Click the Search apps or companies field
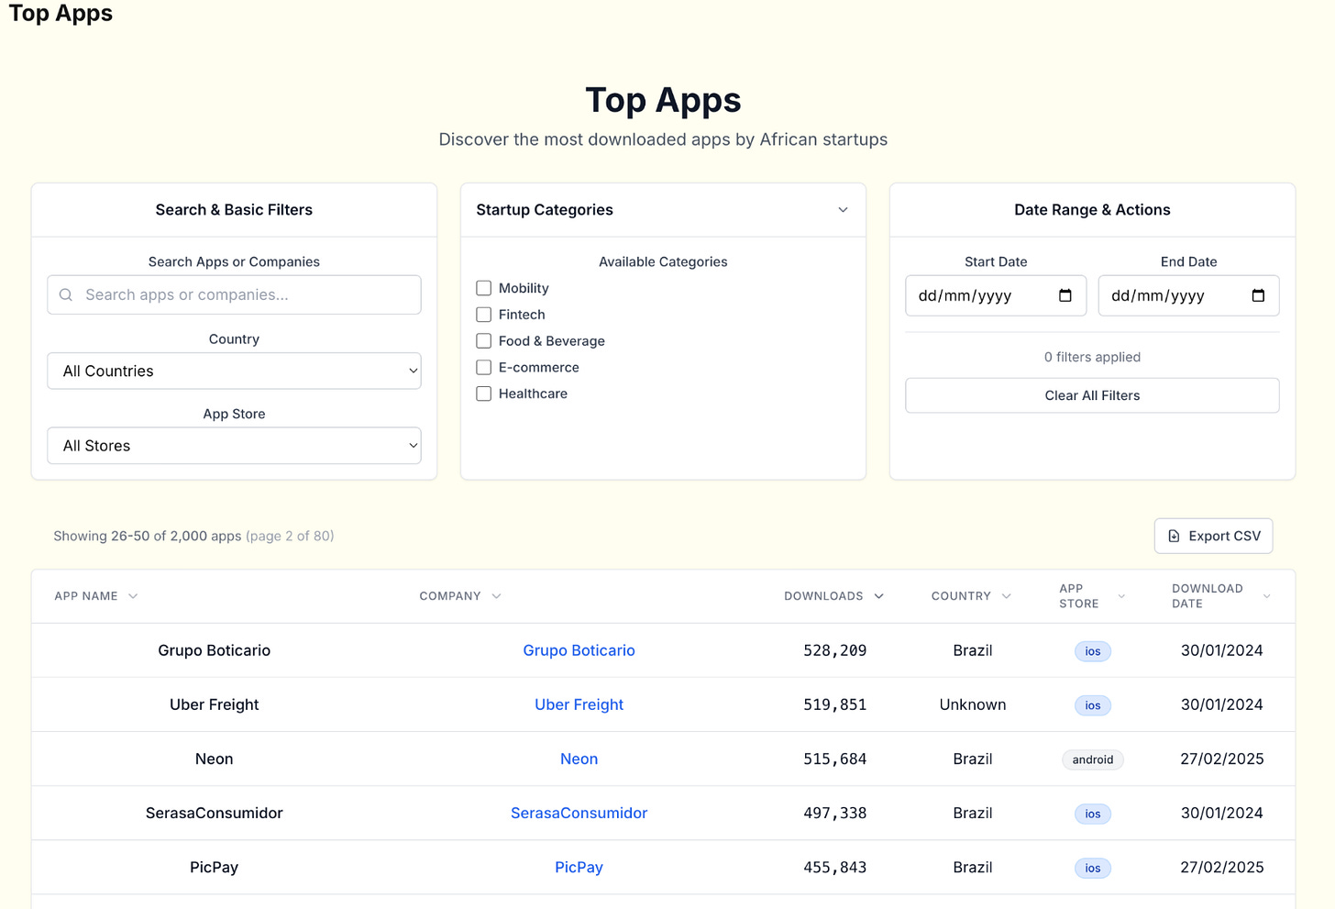1335x909 pixels. tap(234, 294)
